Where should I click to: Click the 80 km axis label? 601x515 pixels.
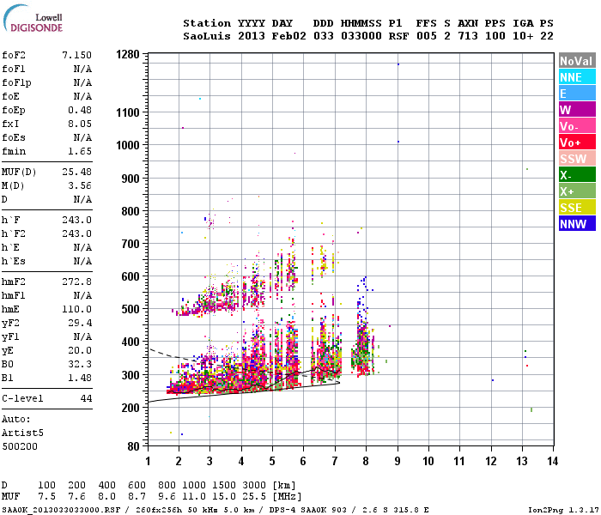[133, 446]
